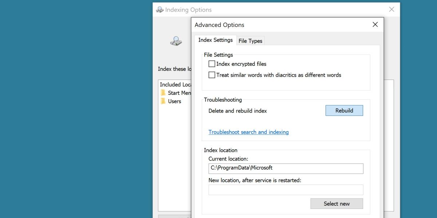Close the Indexing Options window

coord(391,9)
